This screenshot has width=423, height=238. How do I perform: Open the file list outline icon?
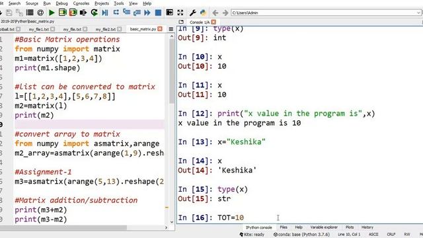coord(30,13)
